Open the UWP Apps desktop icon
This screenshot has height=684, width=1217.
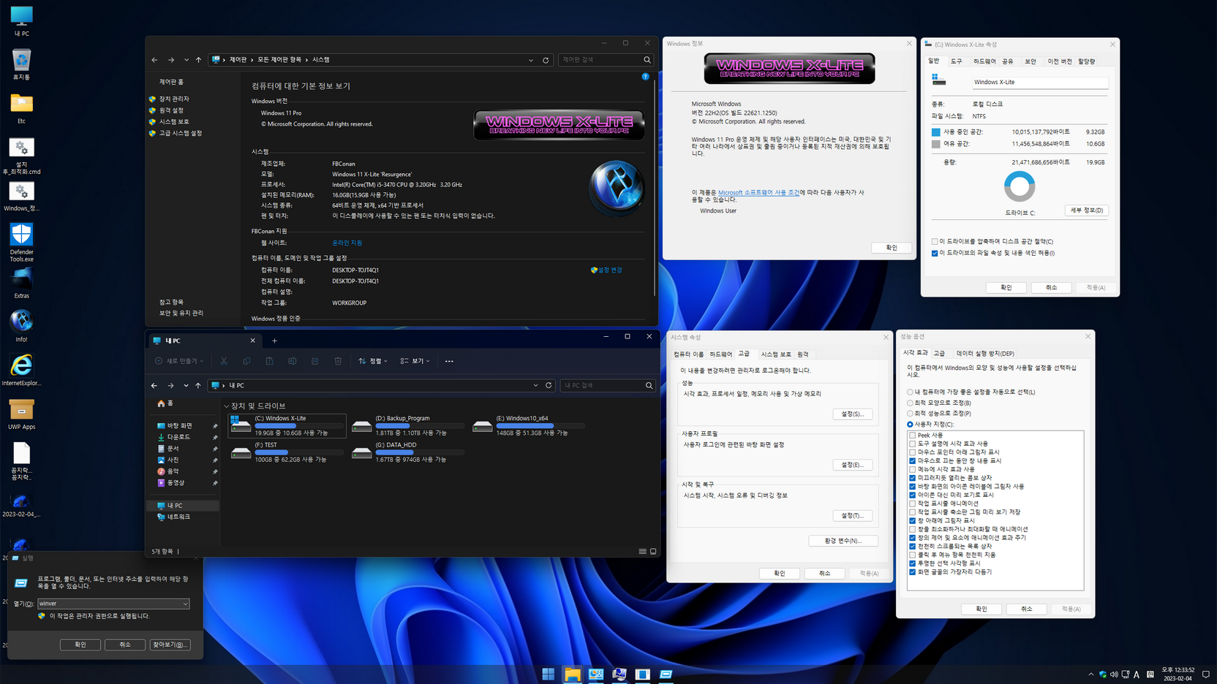tap(21, 414)
